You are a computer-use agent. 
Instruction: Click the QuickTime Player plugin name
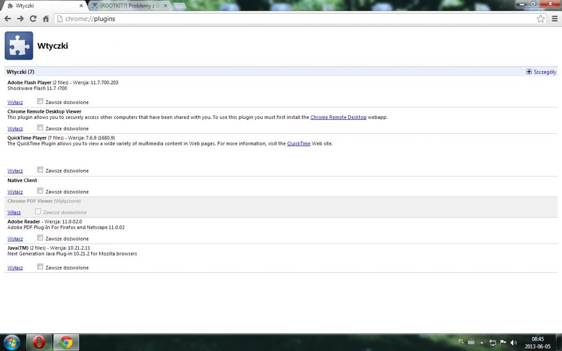[x=27, y=138]
